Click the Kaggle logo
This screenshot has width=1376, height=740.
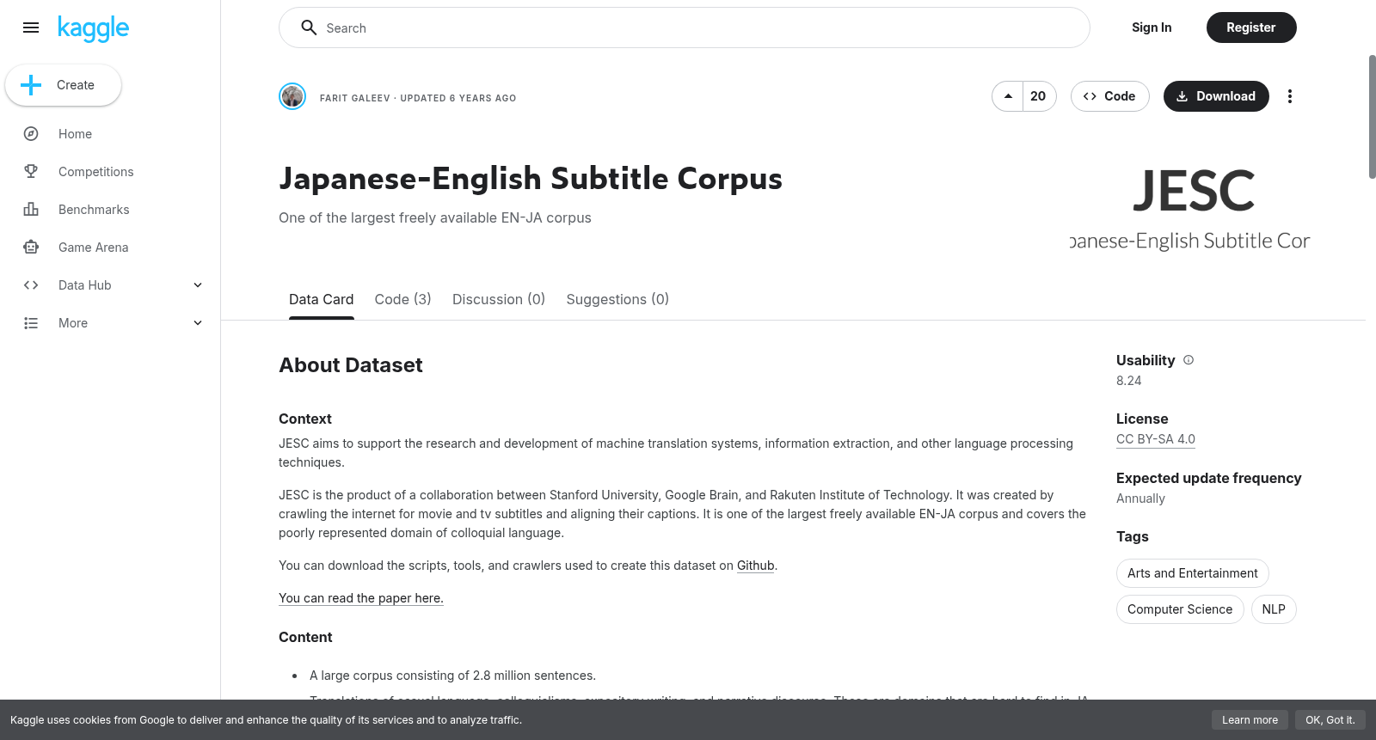pyautogui.click(x=93, y=28)
